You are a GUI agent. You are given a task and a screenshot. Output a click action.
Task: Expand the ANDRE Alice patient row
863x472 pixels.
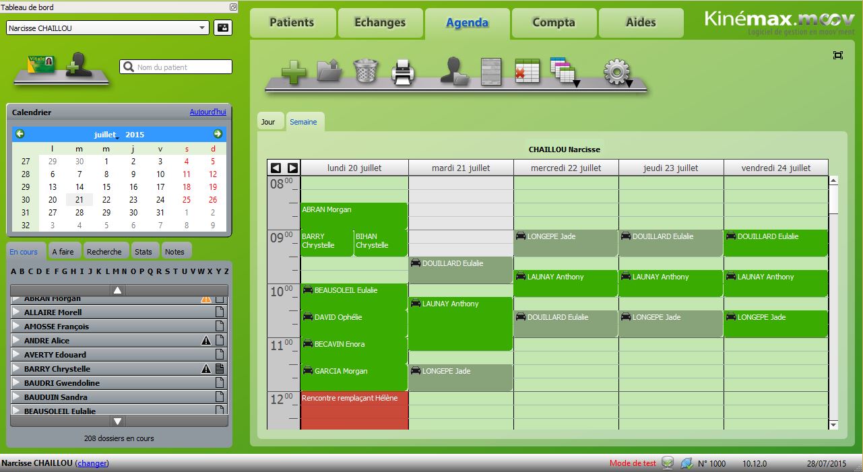(x=17, y=341)
